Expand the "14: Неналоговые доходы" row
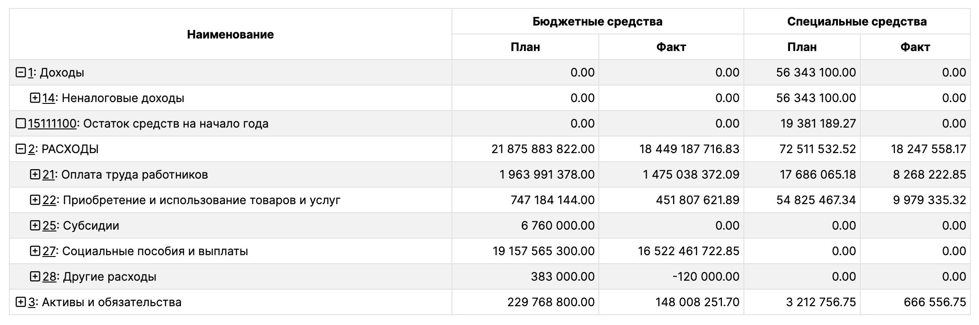 click(x=35, y=98)
